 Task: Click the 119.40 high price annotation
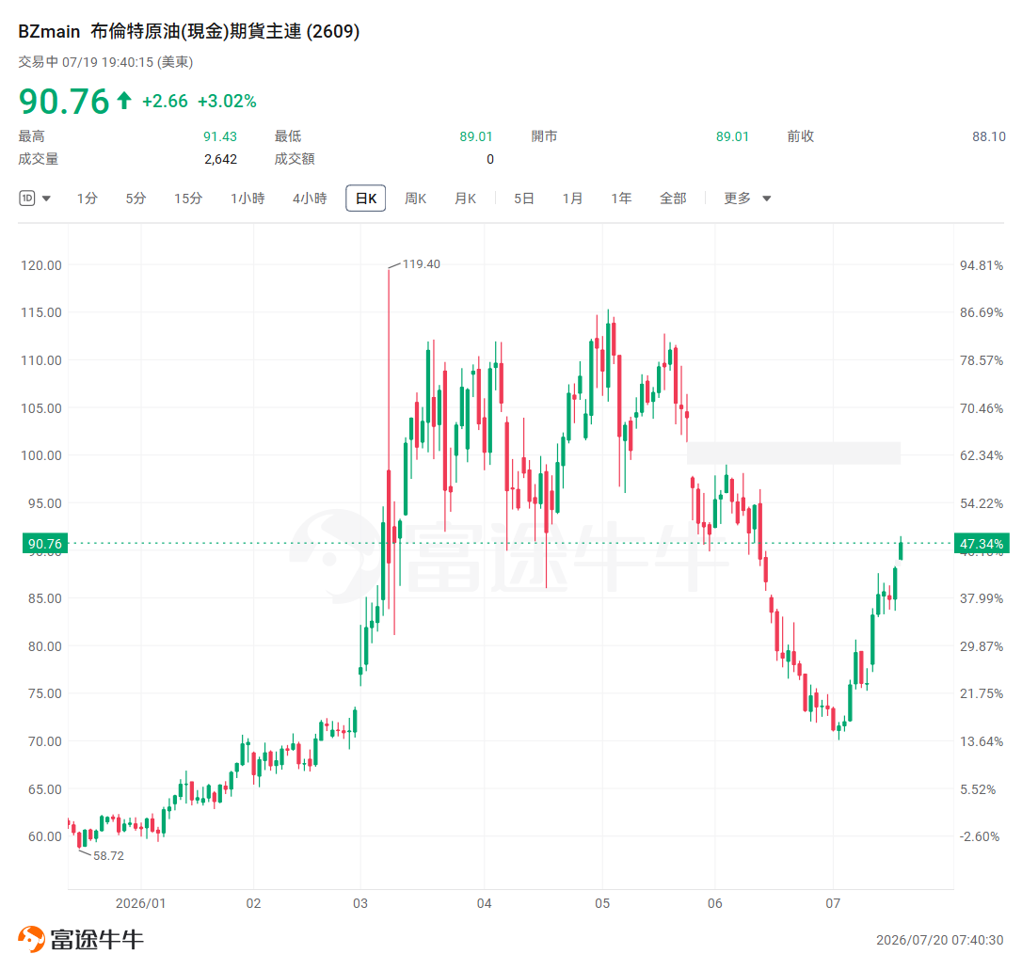pos(421,263)
